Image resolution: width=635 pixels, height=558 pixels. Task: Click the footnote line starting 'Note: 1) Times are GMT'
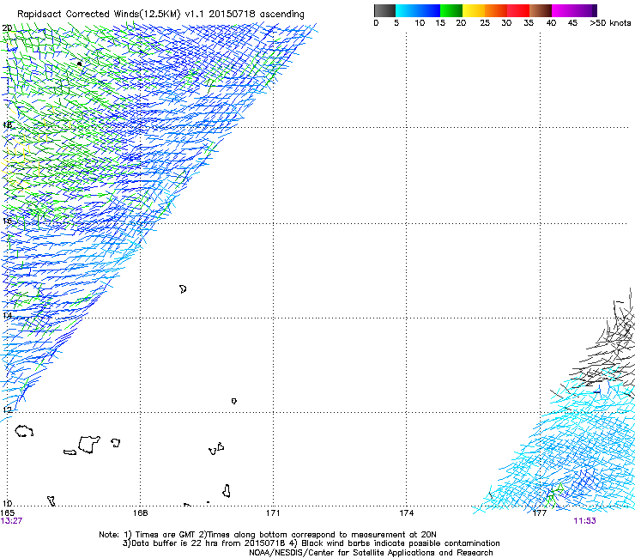pos(268,535)
